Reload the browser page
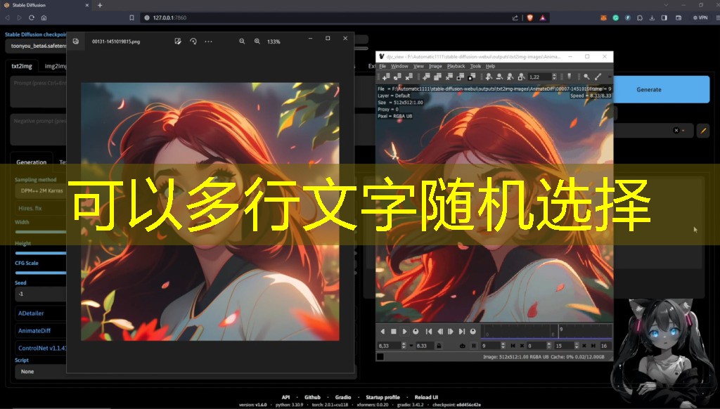The width and height of the screenshot is (720, 409). 31,18
